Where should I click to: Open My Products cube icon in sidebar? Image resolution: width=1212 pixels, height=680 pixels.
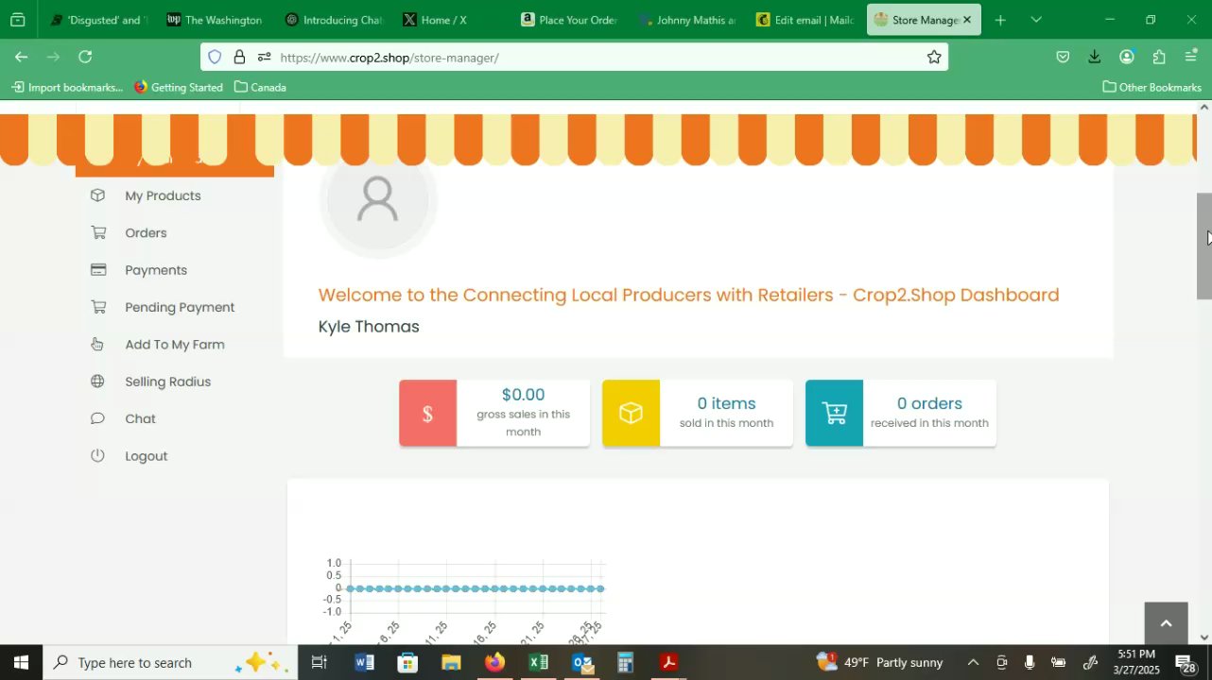[97, 195]
